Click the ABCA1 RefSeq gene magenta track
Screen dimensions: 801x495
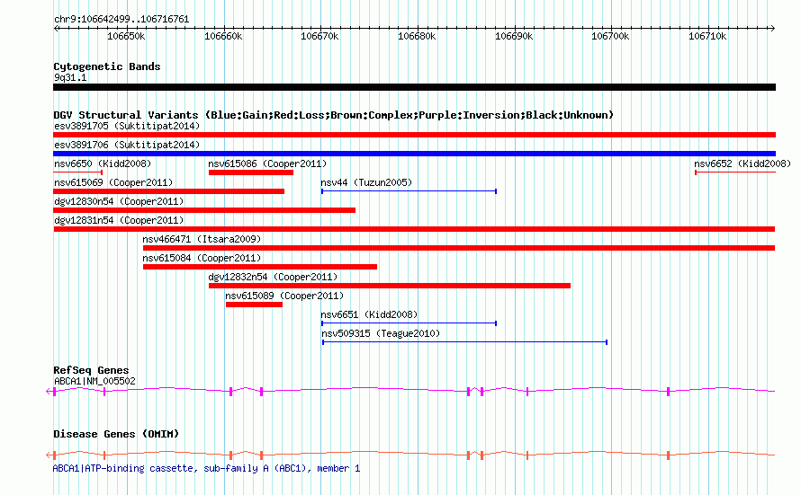click(410, 391)
